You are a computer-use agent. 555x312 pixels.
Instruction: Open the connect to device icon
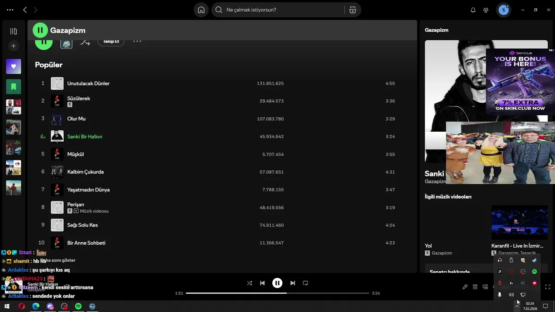coord(485,287)
